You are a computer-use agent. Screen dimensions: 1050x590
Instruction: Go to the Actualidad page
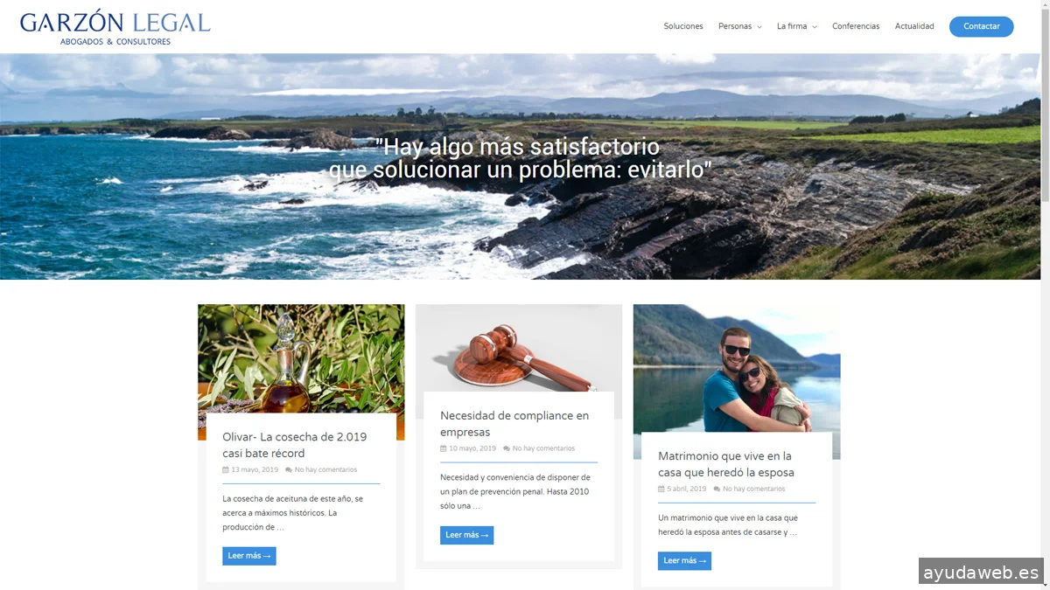click(x=914, y=26)
